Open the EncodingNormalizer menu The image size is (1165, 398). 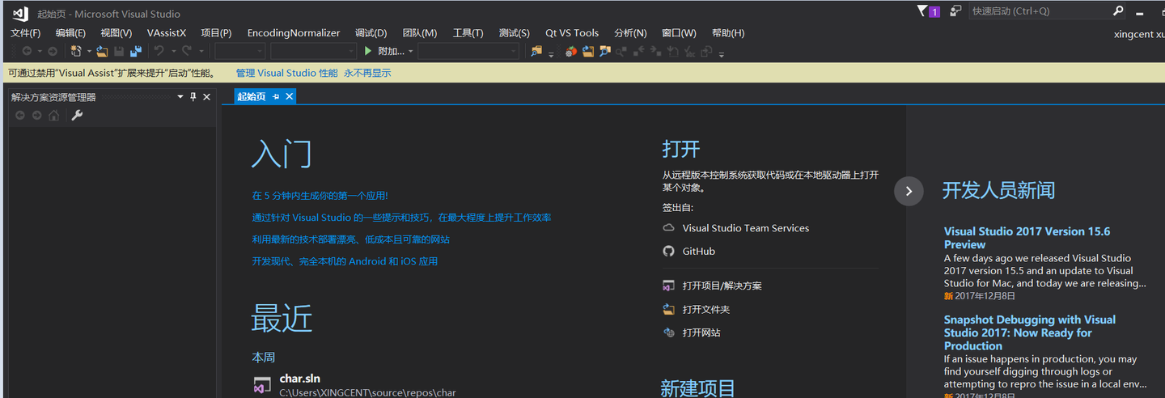tap(294, 33)
